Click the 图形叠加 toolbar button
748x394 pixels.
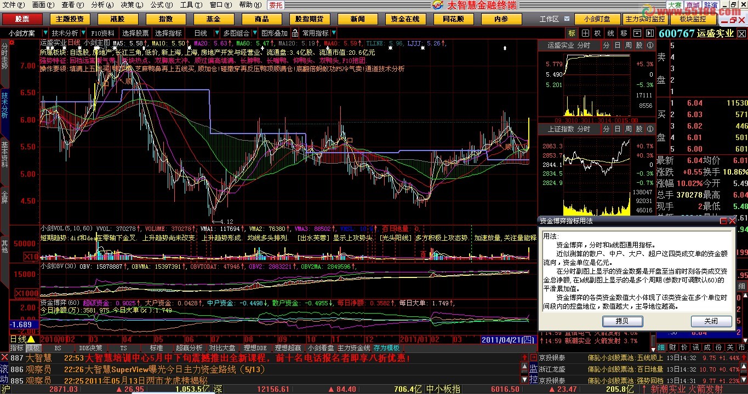275,33
